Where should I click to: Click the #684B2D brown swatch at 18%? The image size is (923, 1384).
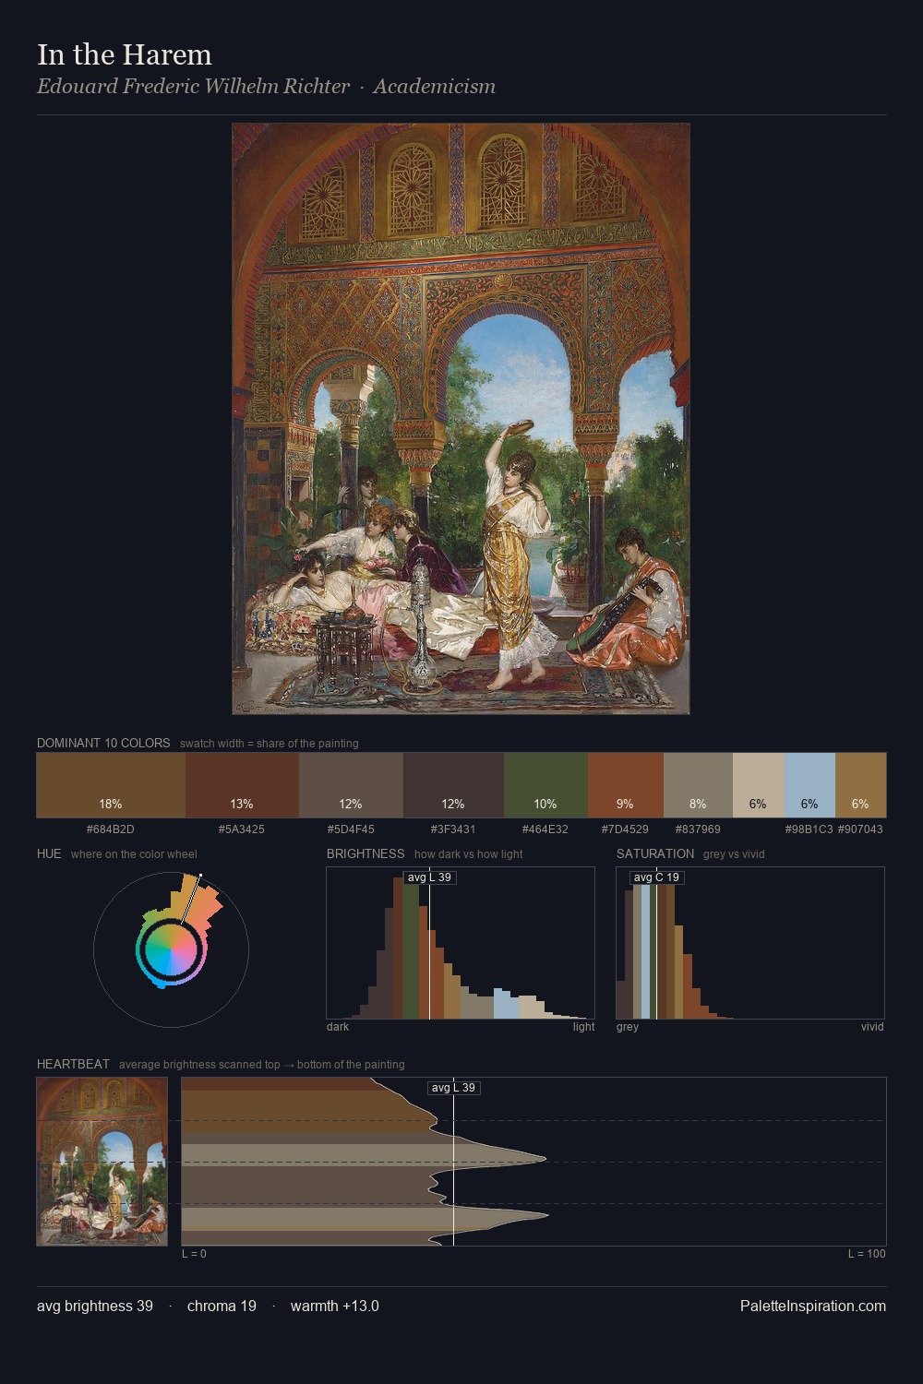(111, 785)
